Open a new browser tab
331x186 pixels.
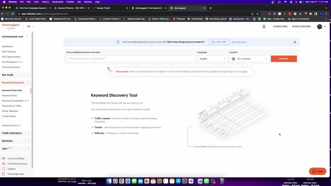[x=210, y=8]
